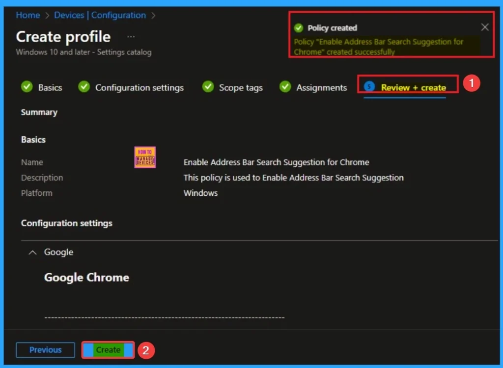Open the Home breadcrumb link
The image size is (503, 368).
pos(28,15)
